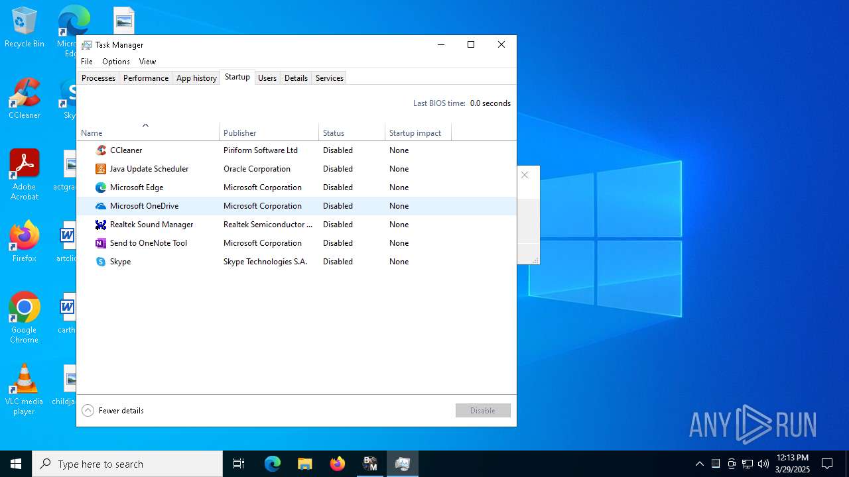The width and height of the screenshot is (849, 477).
Task: Open the Action Center notifications icon
Action: [827, 464]
